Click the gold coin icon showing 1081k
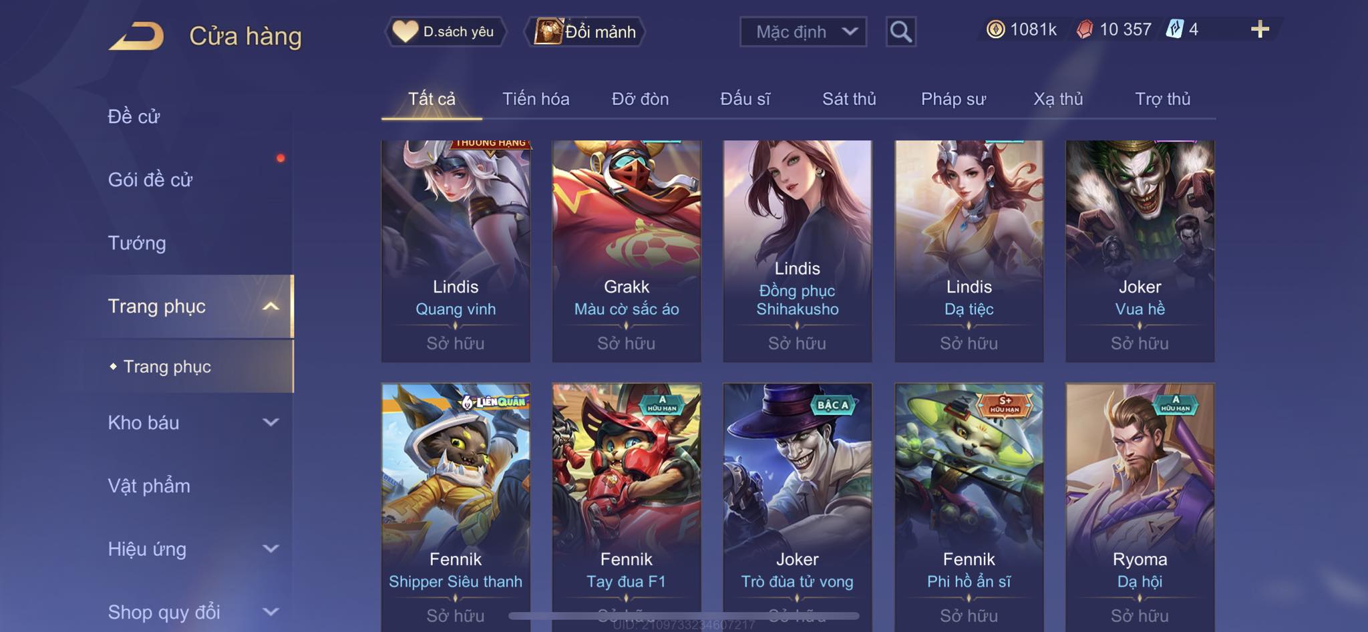Image resolution: width=1368 pixels, height=632 pixels. pyautogui.click(x=995, y=29)
